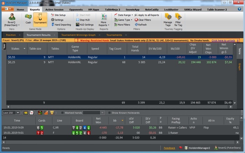Click Stop HUD
The width and height of the screenshot is (245, 153).
coord(83,20)
